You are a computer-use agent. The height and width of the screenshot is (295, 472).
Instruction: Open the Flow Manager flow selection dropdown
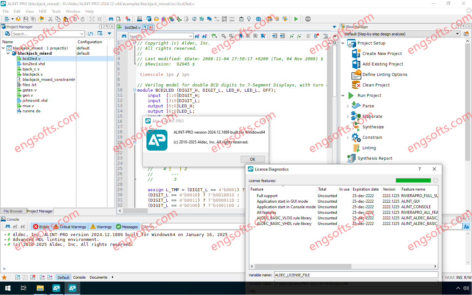coord(458,34)
